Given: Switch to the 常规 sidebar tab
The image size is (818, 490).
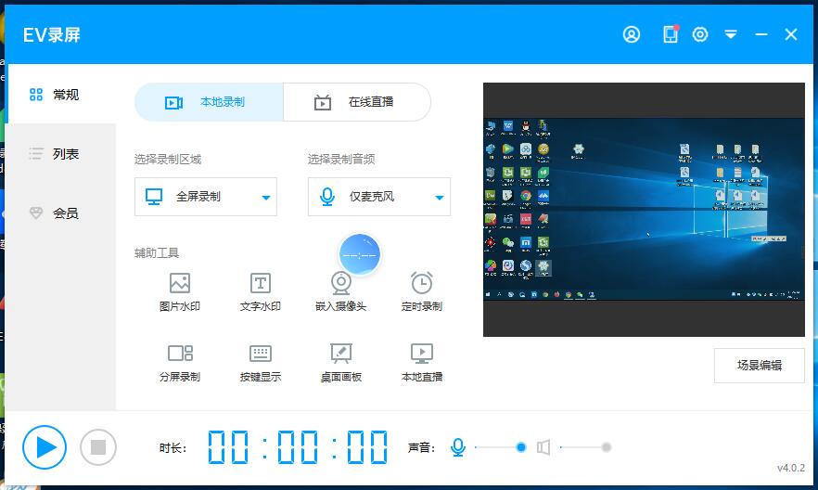Looking at the screenshot, I should [60, 95].
